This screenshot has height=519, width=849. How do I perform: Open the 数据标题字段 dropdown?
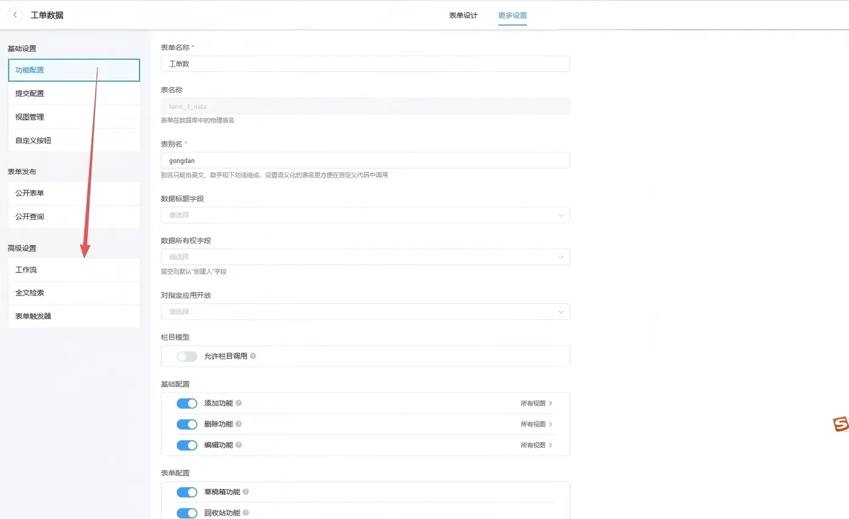(x=365, y=214)
